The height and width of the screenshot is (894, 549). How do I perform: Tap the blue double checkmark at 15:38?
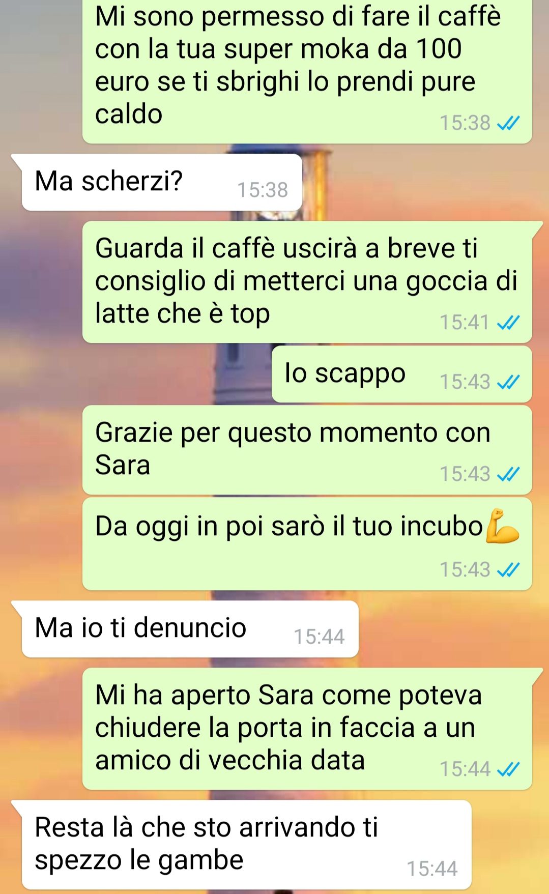click(508, 123)
